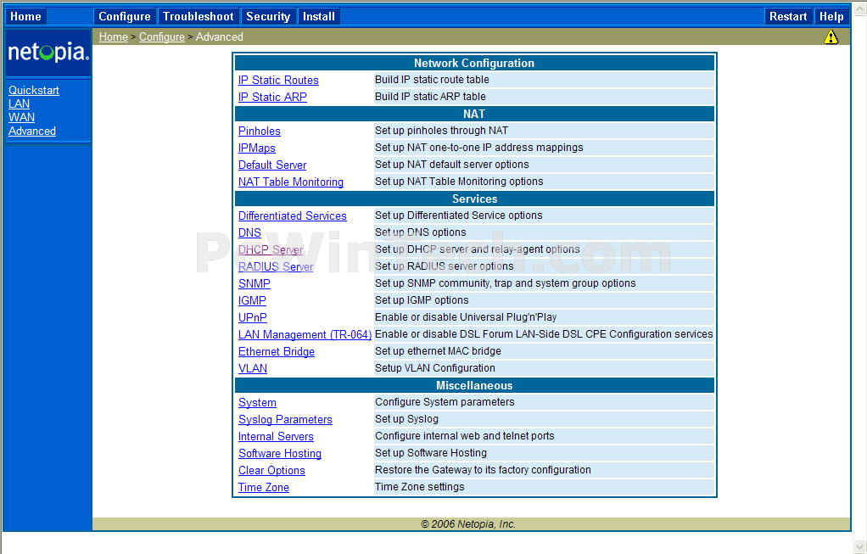Click 'Set up ethernet MAC bridge' description
This screenshot has height=554, width=867.
[x=438, y=351]
